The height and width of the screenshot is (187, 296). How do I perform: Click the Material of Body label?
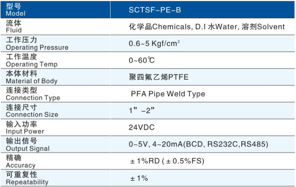click(32, 77)
